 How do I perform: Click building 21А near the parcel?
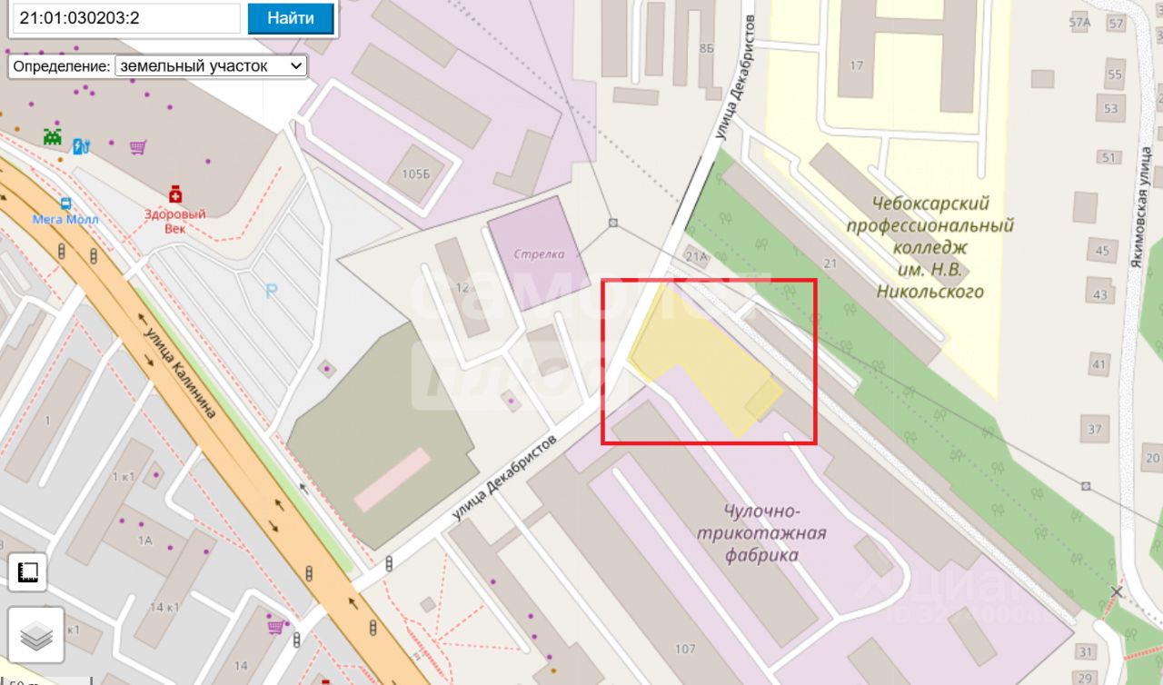point(696,257)
